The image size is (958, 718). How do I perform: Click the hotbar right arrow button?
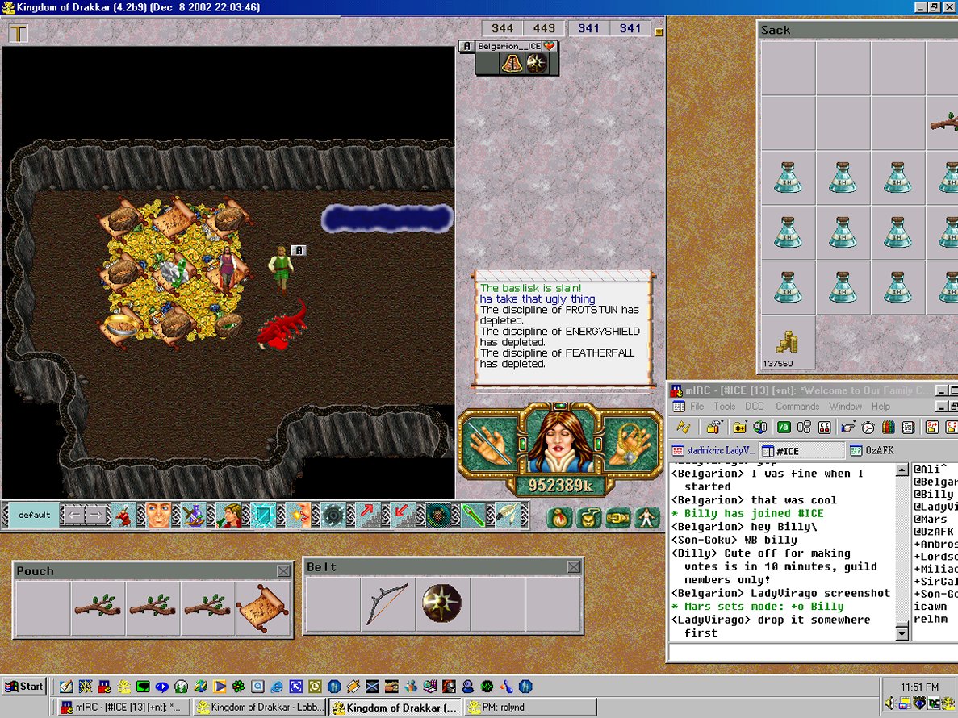coord(97,515)
